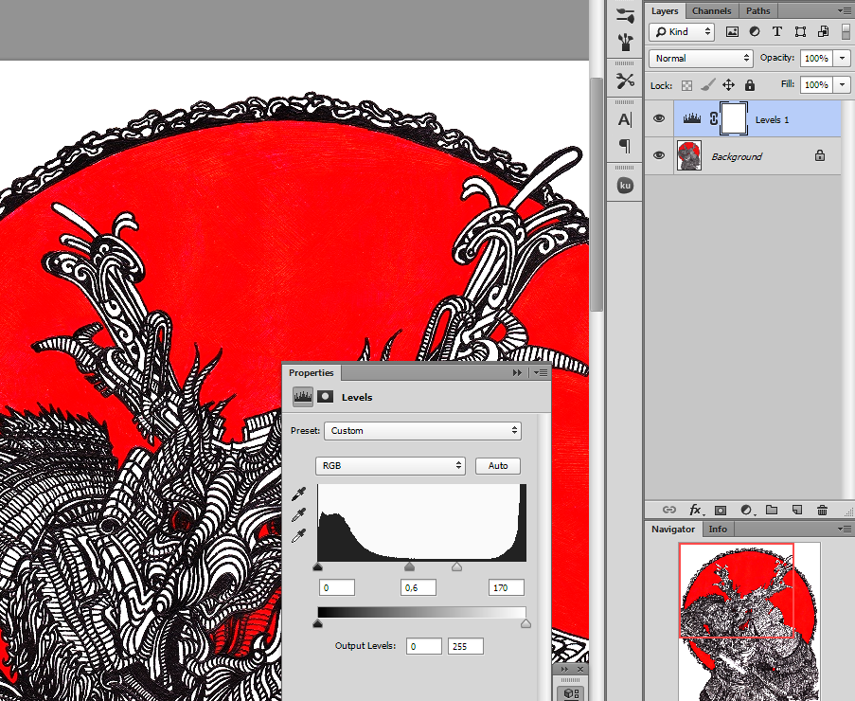Switch to the Navigator tab
855x701 pixels.
673,530
